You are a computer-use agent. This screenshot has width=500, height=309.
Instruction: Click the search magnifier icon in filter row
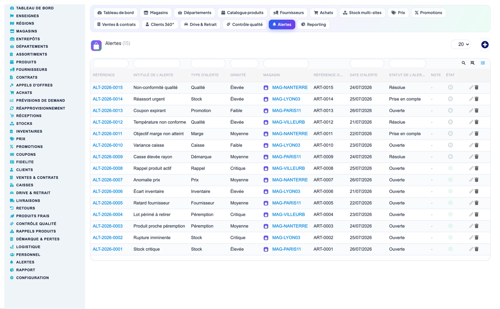[x=463, y=63]
